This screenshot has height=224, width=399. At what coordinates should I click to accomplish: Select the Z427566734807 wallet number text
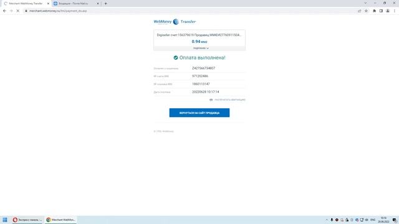[204, 68]
